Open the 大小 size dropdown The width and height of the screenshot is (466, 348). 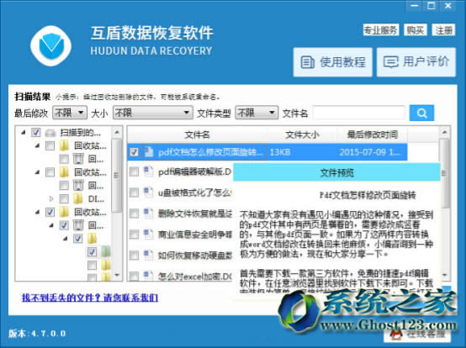153,113
